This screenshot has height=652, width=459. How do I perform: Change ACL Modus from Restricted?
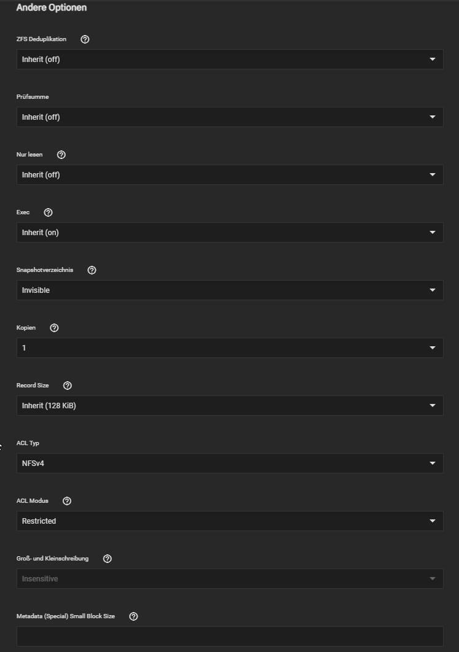coord(230,521)
